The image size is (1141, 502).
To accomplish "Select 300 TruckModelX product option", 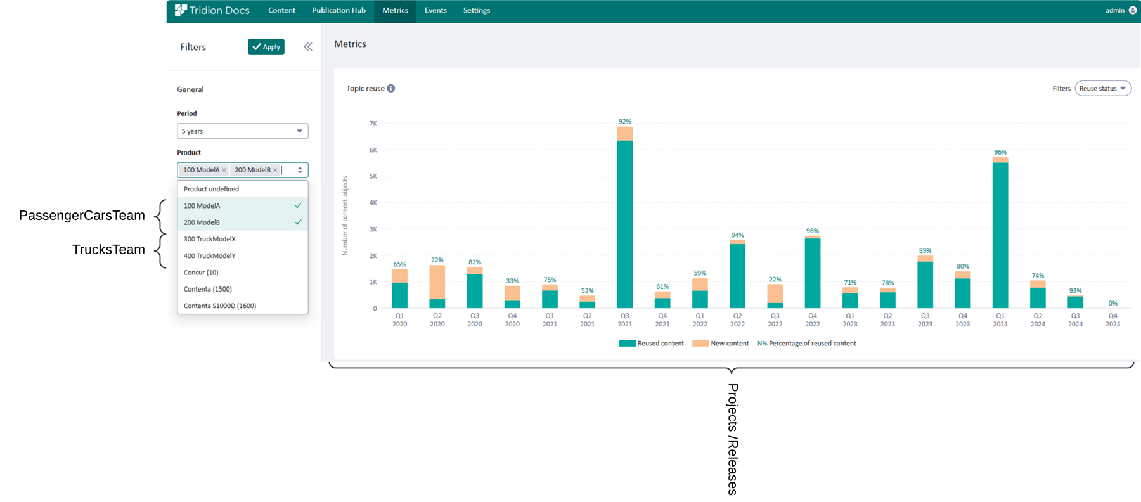I will pyautogui.click(x=210, y=239).
